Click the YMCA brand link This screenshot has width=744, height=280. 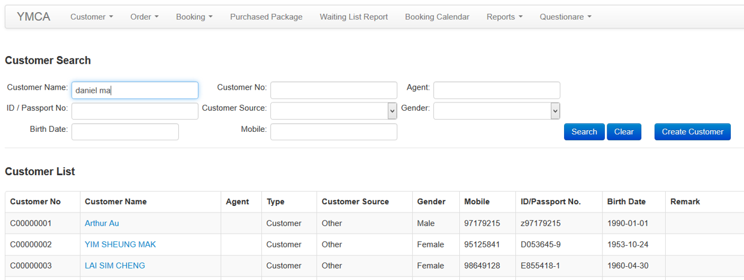tap(34, 17)
